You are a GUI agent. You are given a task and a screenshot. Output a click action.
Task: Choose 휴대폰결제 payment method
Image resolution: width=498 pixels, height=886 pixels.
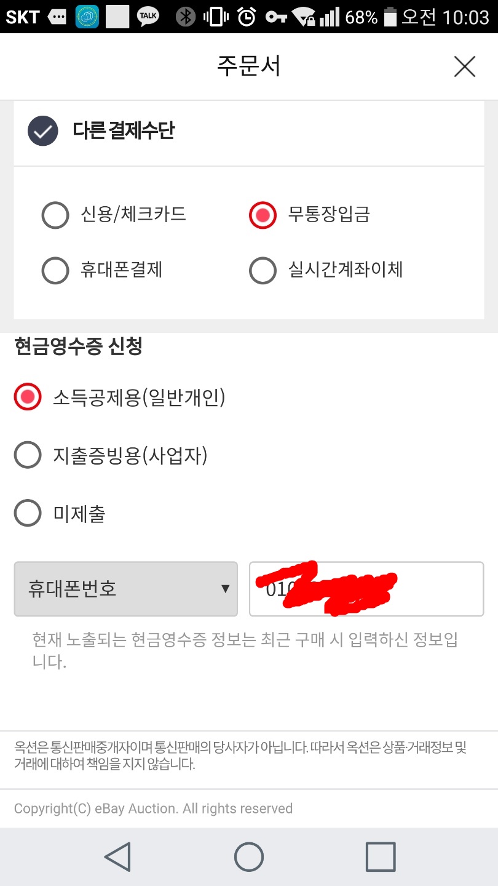pos(55,270)
